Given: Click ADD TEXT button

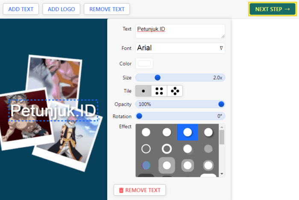Looking at the screenshot, I should tap(21, 9).
